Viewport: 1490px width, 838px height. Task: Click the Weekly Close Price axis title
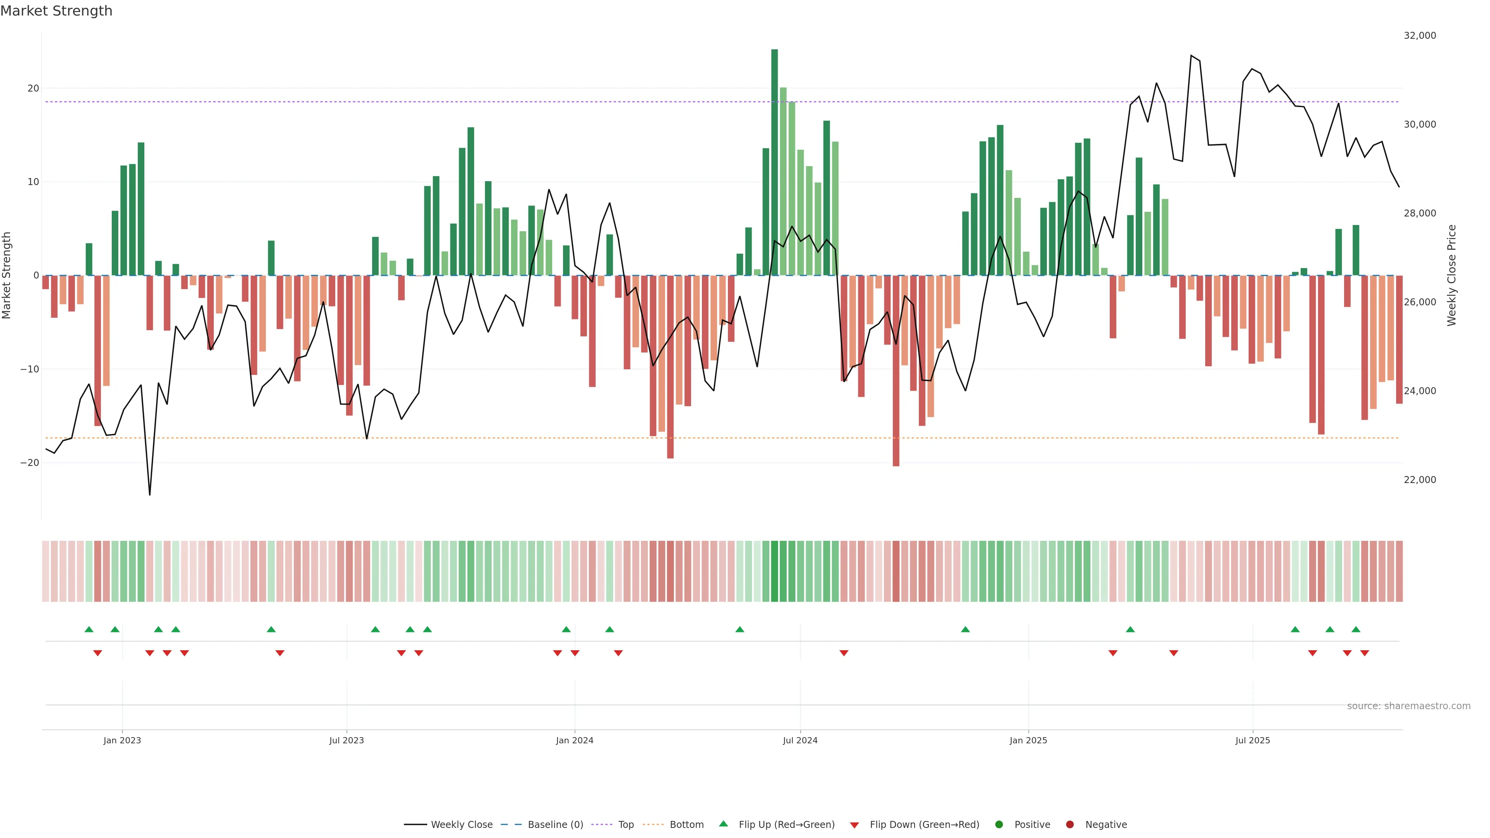click(1452, 275)
